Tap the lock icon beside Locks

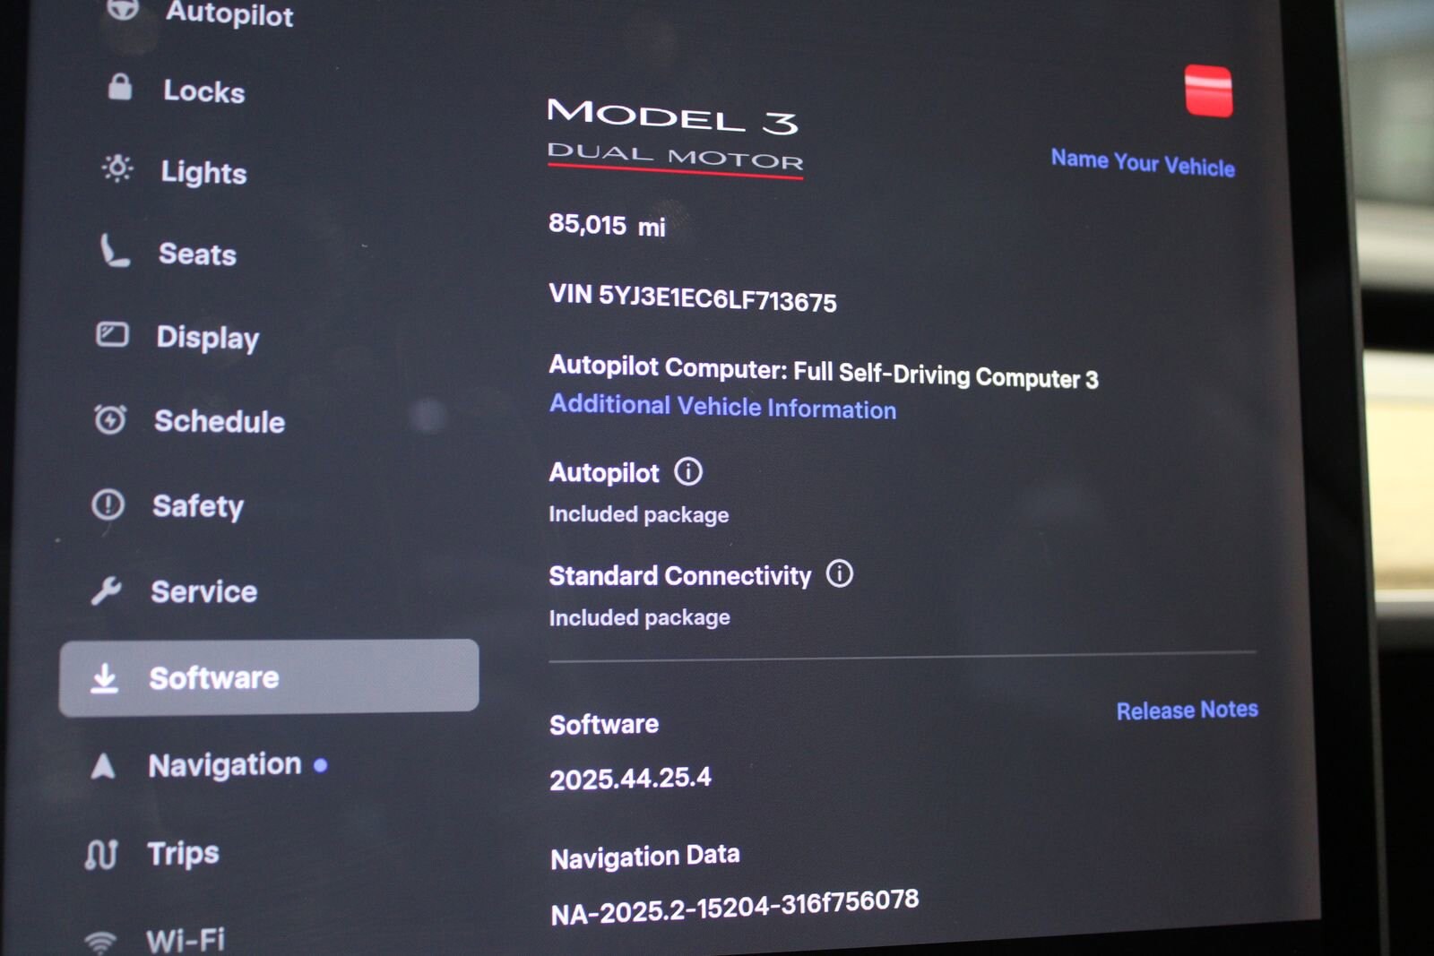tap(120, 87)
